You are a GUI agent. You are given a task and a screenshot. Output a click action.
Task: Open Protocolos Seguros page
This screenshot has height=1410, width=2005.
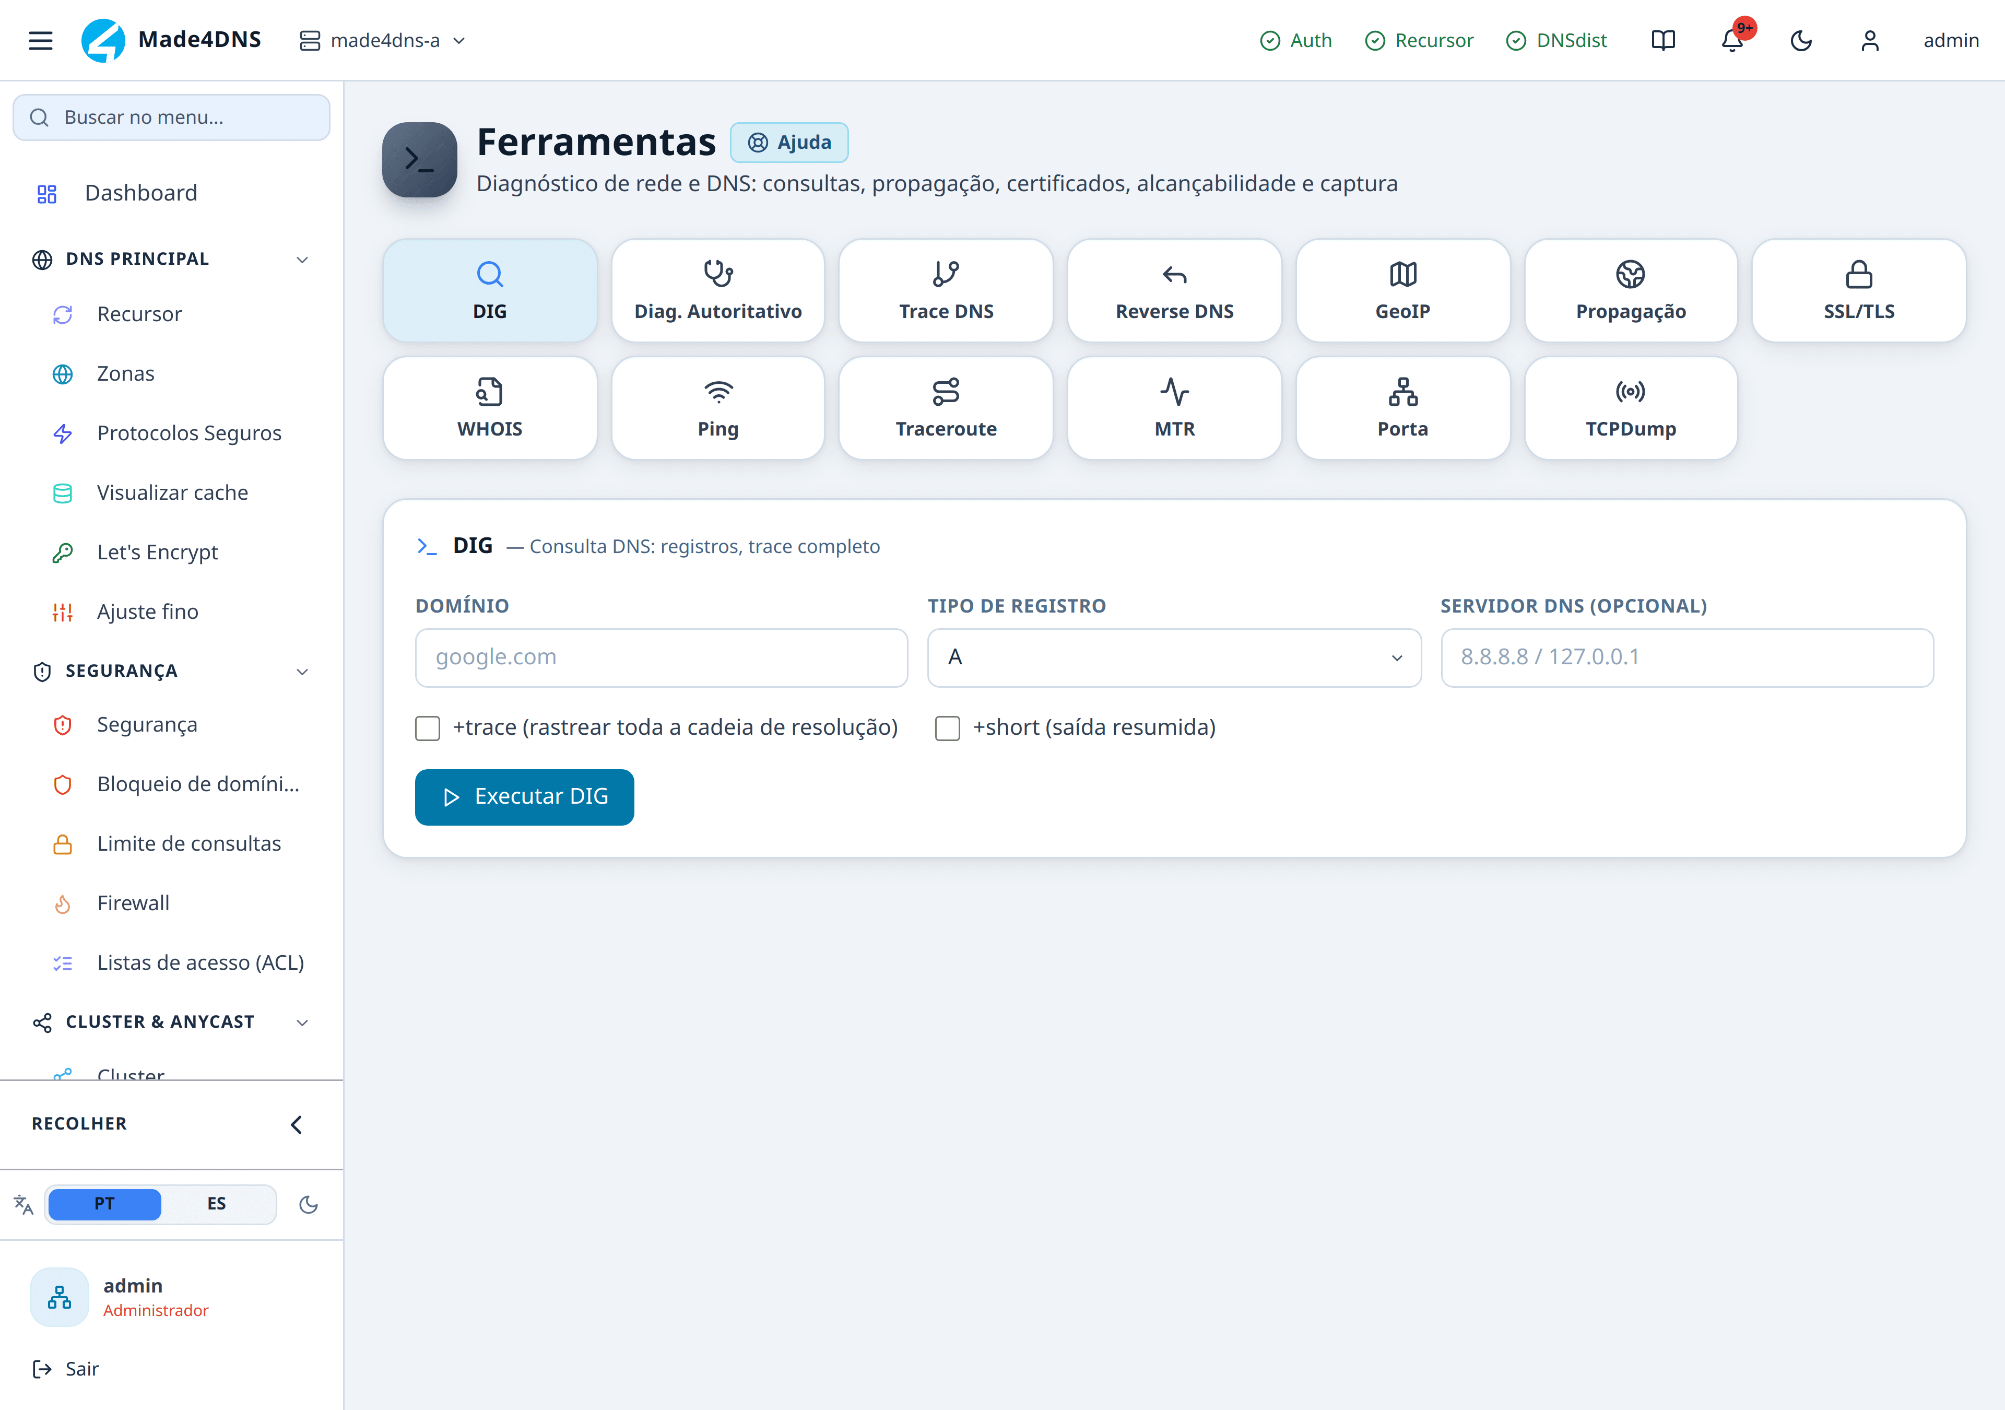171,433
